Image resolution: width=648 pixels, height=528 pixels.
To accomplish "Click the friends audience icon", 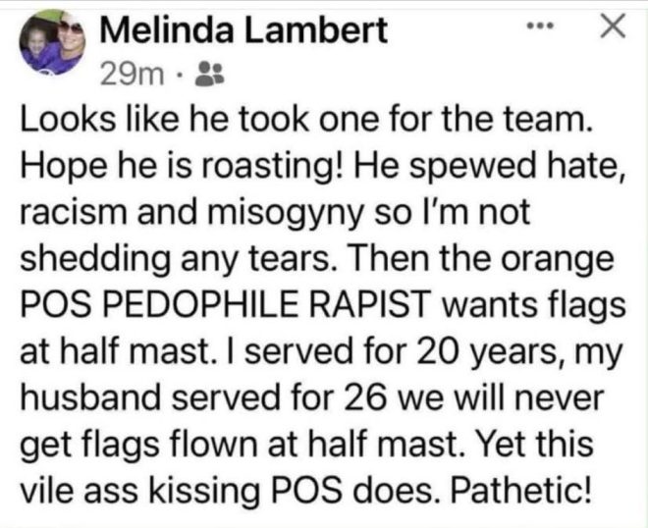I will [x=209, y=74].
